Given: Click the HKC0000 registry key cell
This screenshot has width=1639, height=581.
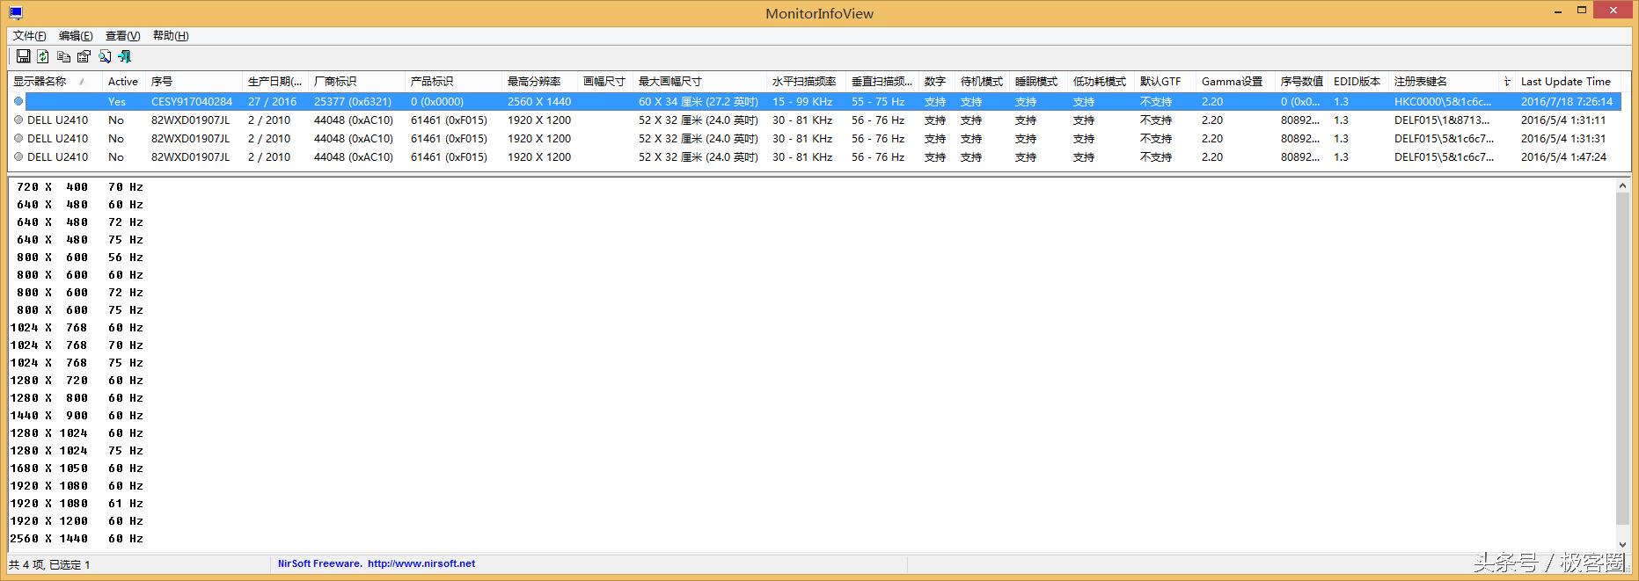Looking at the screenshot, I should 1443,102.
